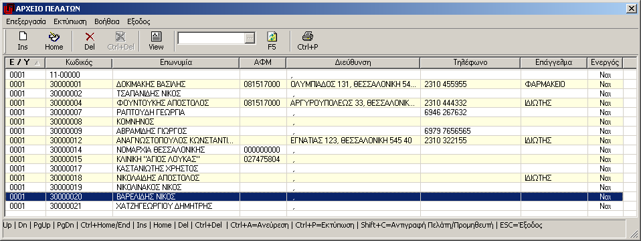Viewport: 641px width, 241px height.
Task: Sort by the Διεύθυνση column header
Action: [353, 63]
